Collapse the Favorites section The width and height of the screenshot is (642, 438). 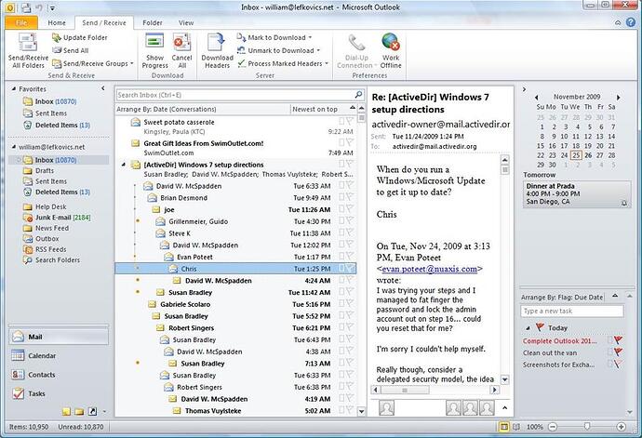(x=14, y=89)
